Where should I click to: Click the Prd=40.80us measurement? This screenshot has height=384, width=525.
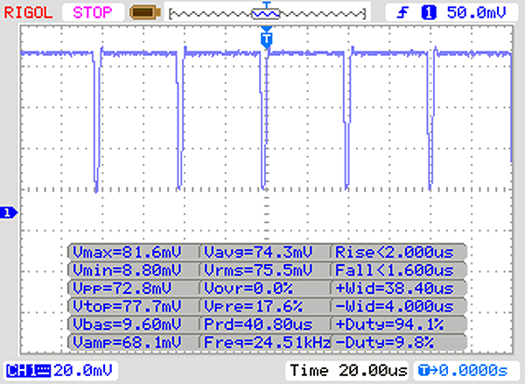click(x=258, y=324)
